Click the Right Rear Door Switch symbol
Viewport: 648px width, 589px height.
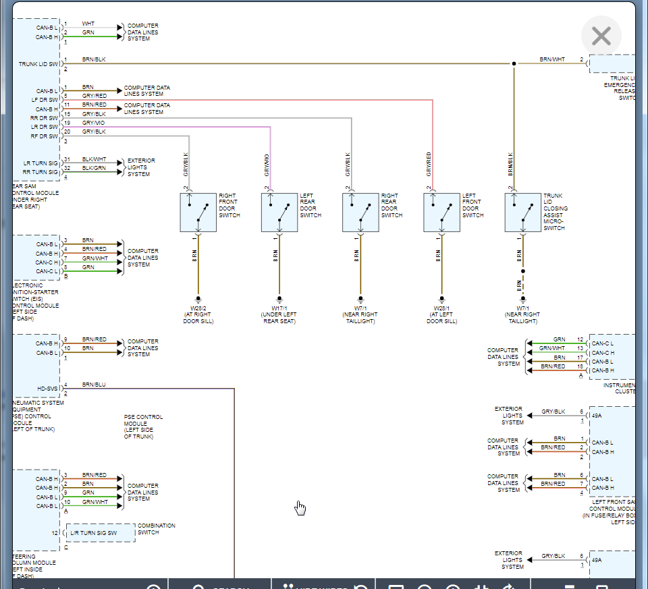click(360, 213)
